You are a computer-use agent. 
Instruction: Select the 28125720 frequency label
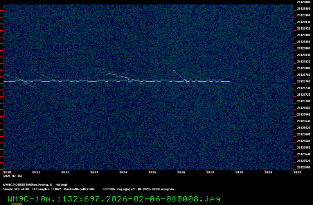304,94
